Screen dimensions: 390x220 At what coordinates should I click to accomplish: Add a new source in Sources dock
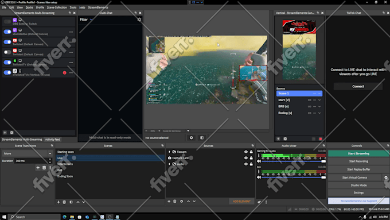169,201
